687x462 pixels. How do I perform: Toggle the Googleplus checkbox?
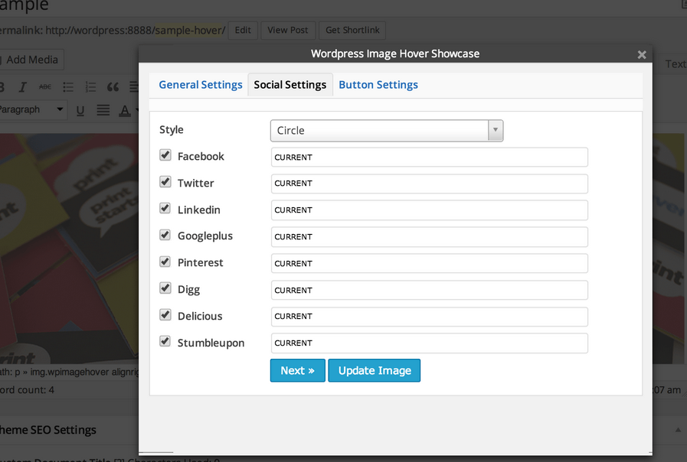click(165, 235)
